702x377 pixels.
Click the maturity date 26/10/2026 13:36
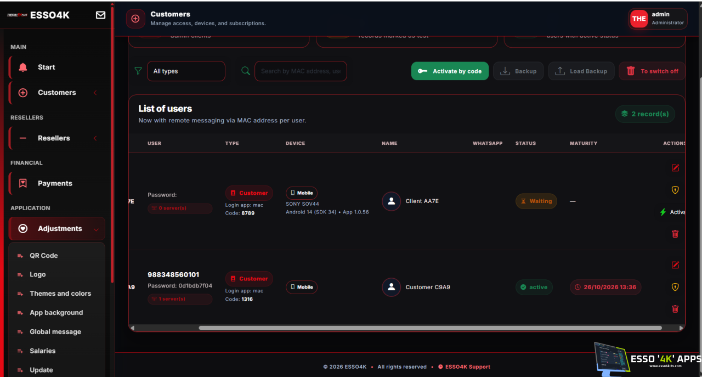605,287
